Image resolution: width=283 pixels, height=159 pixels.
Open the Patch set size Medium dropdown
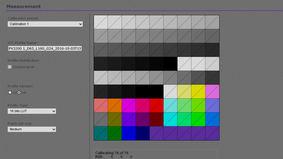click(x=32, y=129)
